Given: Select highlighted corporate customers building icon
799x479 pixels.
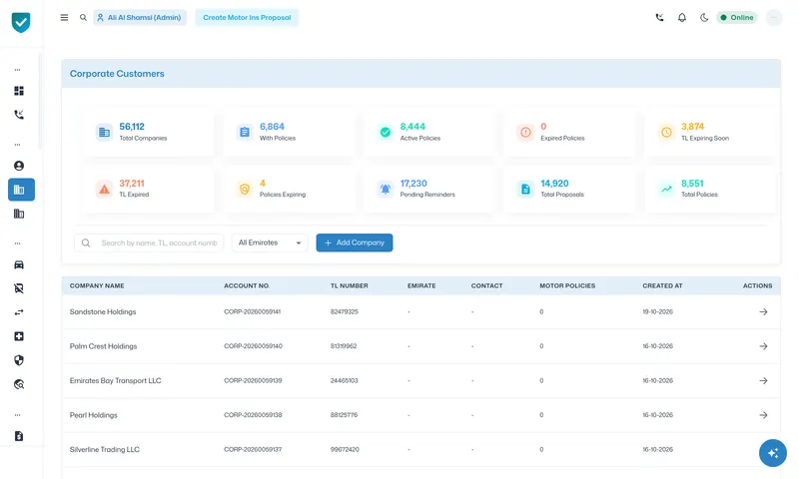Looking at the screenshot, I should (21, 190).
